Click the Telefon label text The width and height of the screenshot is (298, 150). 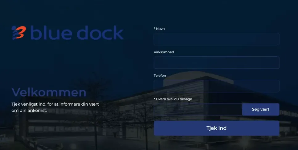click(160, 75)
